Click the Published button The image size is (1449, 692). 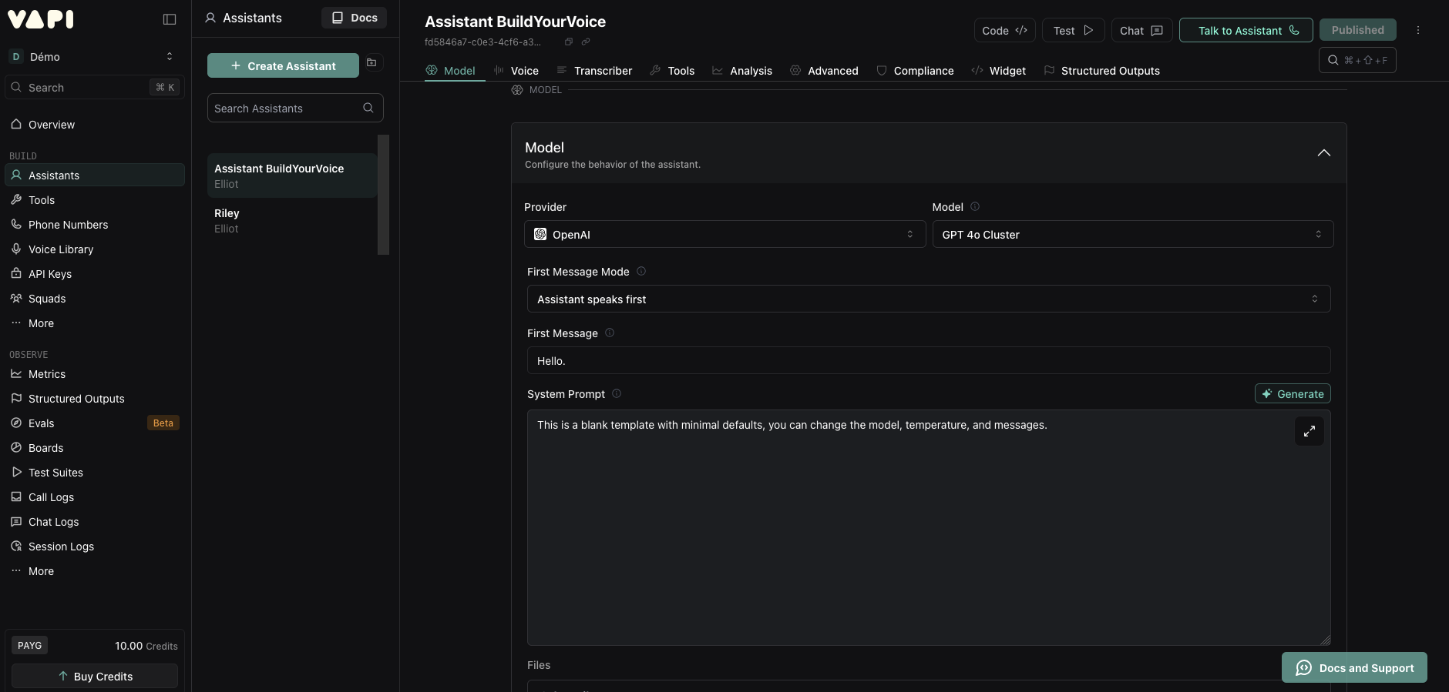pos(1358,30)
